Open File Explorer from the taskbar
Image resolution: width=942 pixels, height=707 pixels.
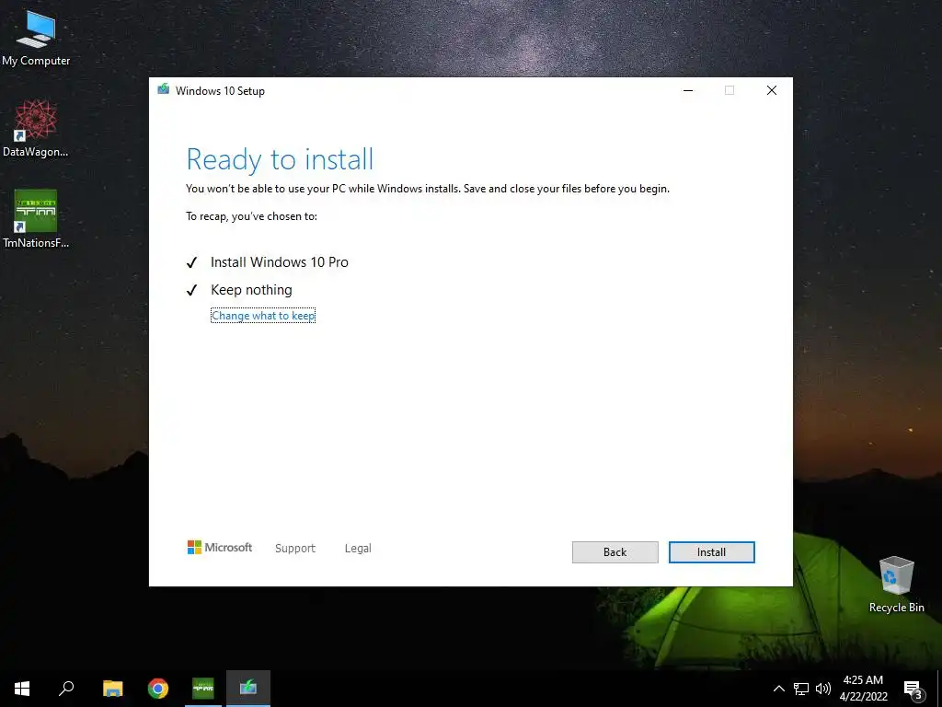112,689
